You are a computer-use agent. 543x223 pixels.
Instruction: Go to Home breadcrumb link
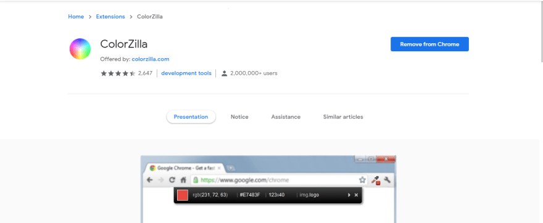(76, 17)
